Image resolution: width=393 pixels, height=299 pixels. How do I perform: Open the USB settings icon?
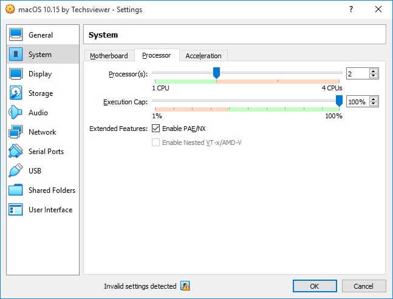coord(16,171)
